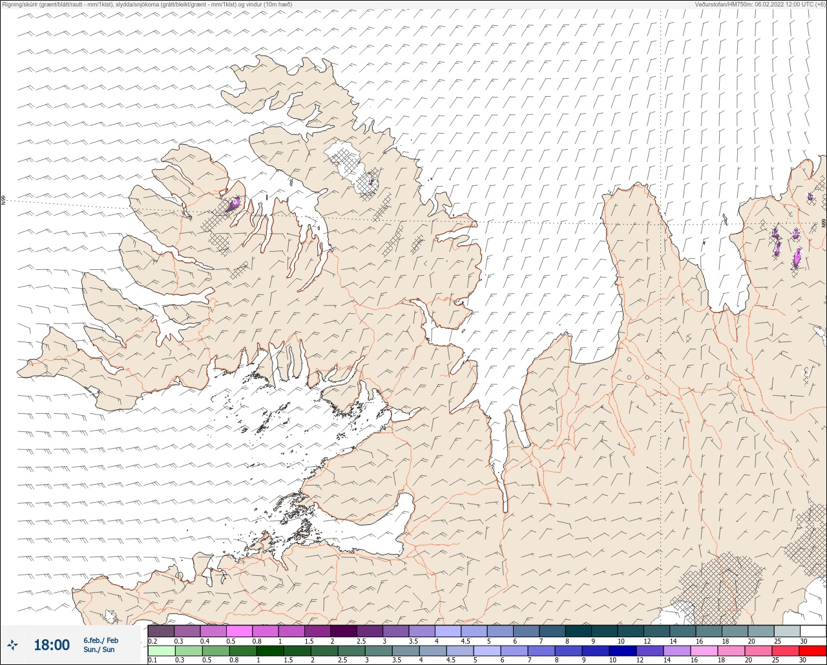The height and width of the screenshot is (665, 827).
Task: Pick the white 30 swatch, upper legend
Action: (x=813, y=631)
